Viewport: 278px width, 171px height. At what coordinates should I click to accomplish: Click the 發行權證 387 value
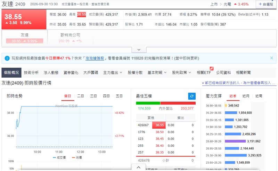(x=223, y=24)
